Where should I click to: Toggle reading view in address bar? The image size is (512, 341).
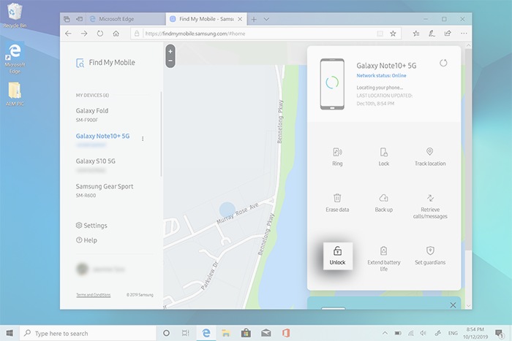pyautogui.click(x=380, y=34)
